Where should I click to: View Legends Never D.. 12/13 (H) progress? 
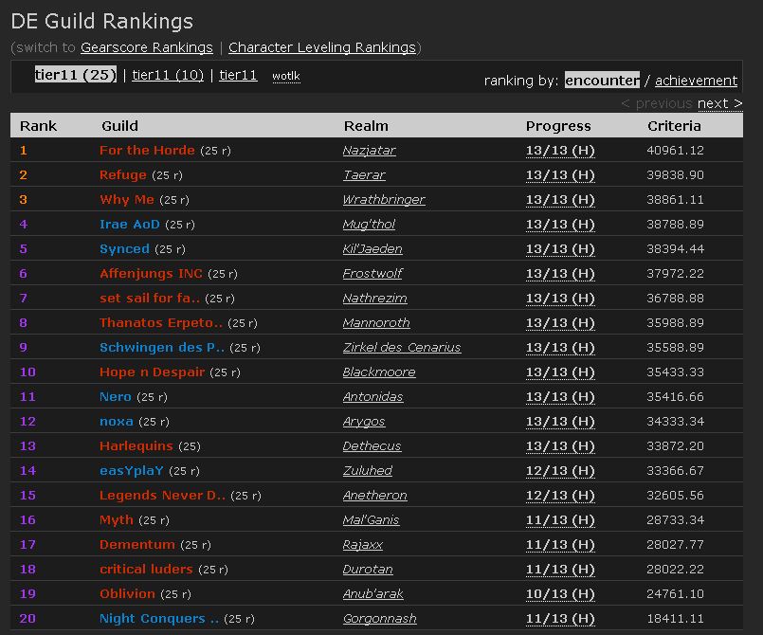click(x=560, y=496)
